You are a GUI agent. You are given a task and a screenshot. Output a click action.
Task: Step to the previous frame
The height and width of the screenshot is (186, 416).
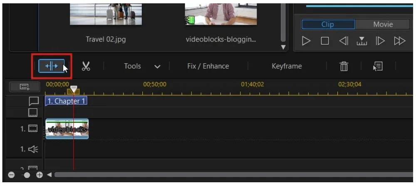344,41
